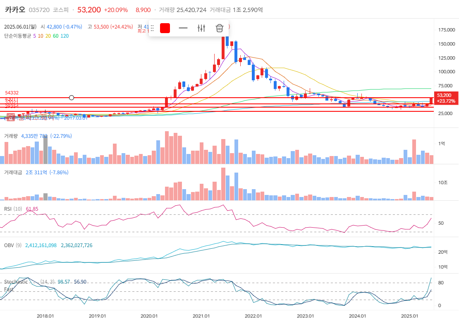Click the 거래량 volume panel label
The width and height of the screenshot is (459, 322).
click(11, 136)
